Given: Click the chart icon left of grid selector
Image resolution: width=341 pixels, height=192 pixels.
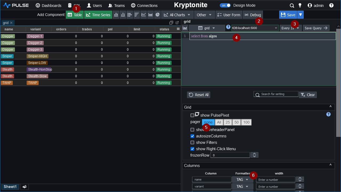Looking at the screenshot, I should tap(185, 28).
